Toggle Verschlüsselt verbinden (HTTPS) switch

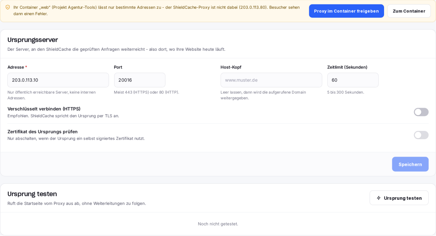[x=421, y=112]
